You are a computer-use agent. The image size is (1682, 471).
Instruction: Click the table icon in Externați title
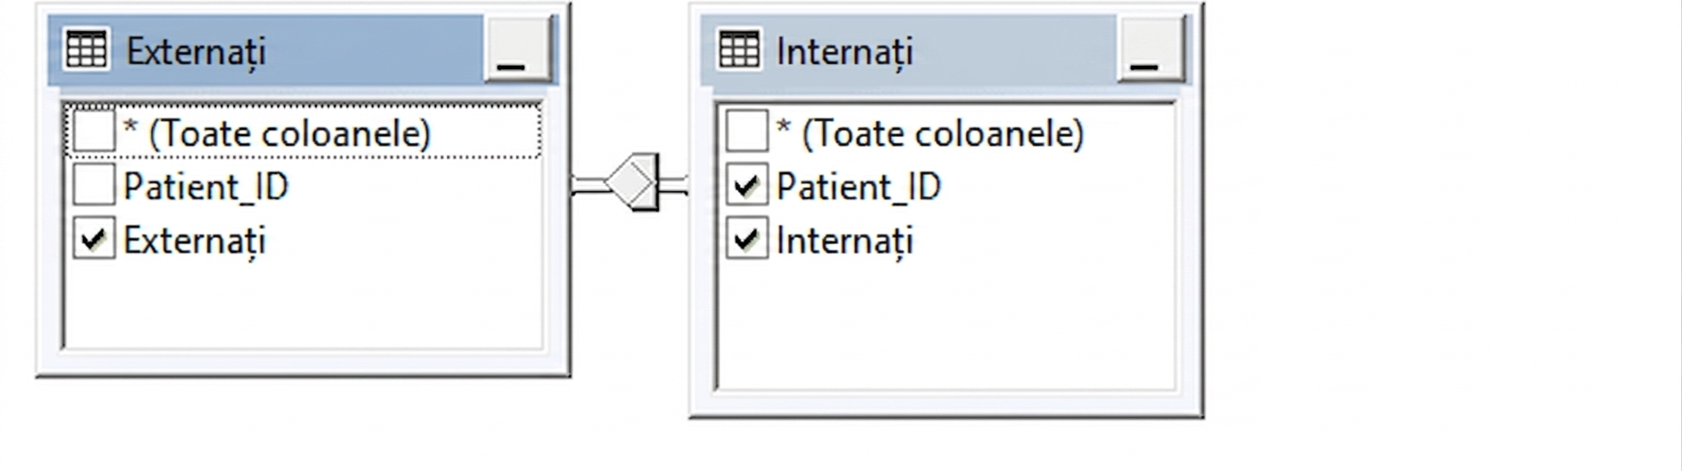click(x=87, y=49)
